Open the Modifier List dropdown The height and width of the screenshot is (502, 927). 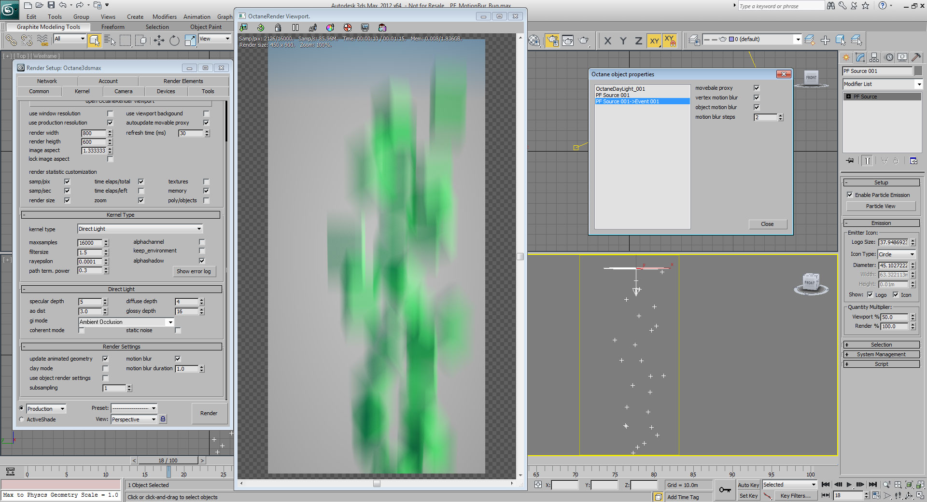(x=883, y=84)
